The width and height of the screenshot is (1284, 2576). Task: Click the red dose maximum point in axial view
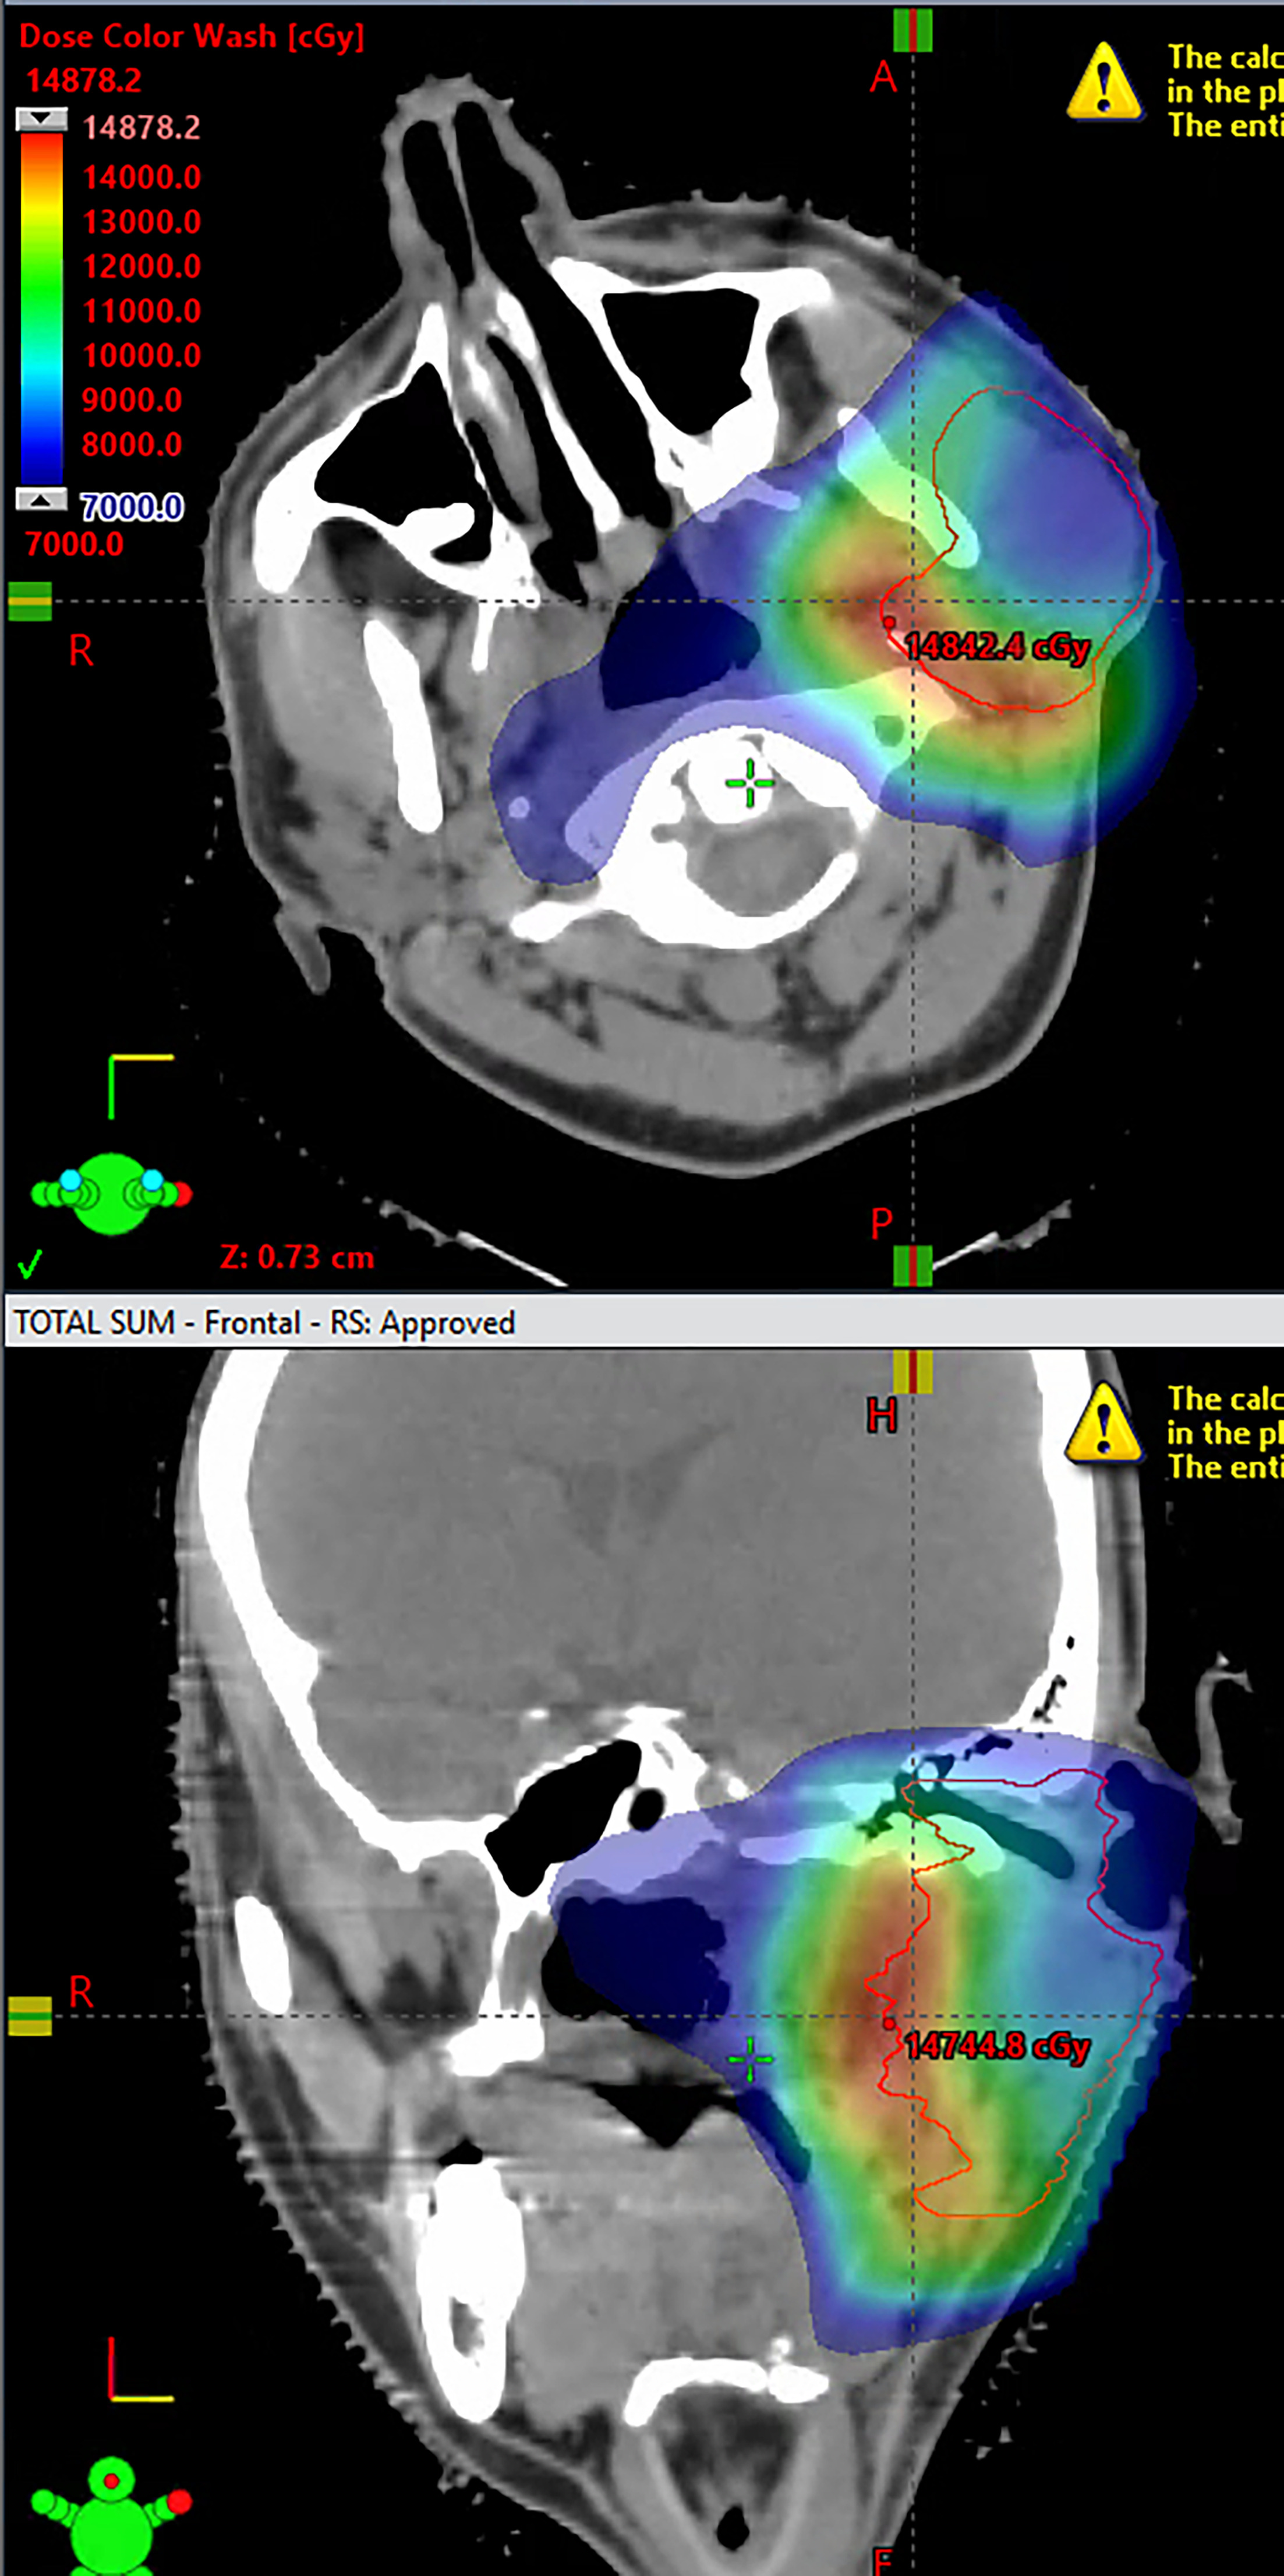coord(889,622)
